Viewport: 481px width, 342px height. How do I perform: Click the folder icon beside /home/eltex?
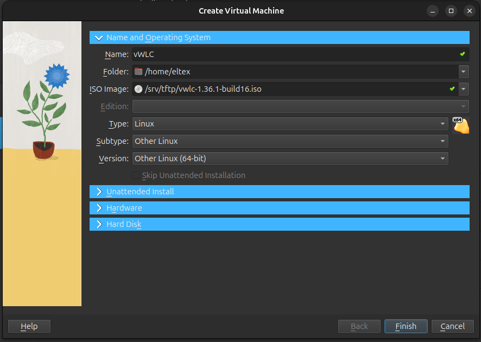pos(138,72)
